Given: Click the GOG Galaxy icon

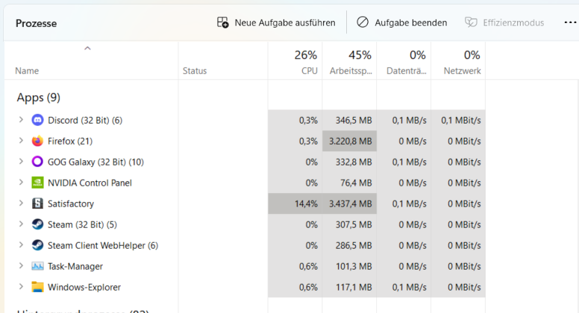Looking at the screenshot, I should 37,162.
